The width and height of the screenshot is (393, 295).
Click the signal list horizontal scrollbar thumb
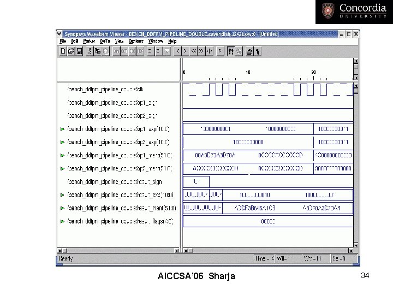(64, 250)
